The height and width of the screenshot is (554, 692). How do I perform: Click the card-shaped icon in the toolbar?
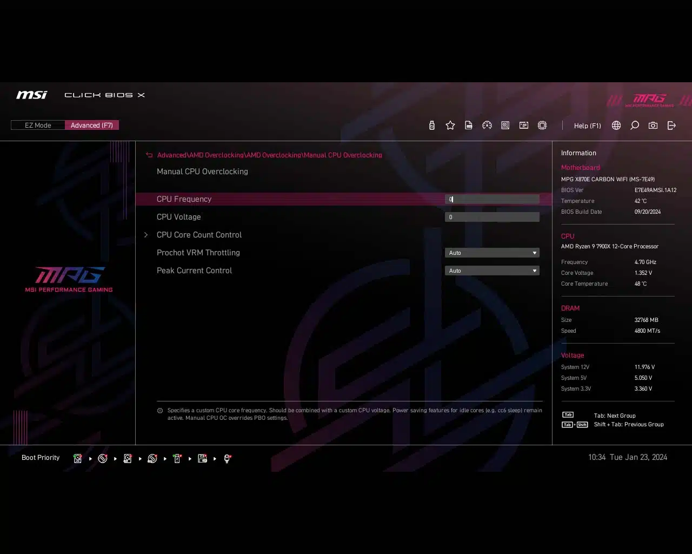(524, 126)
